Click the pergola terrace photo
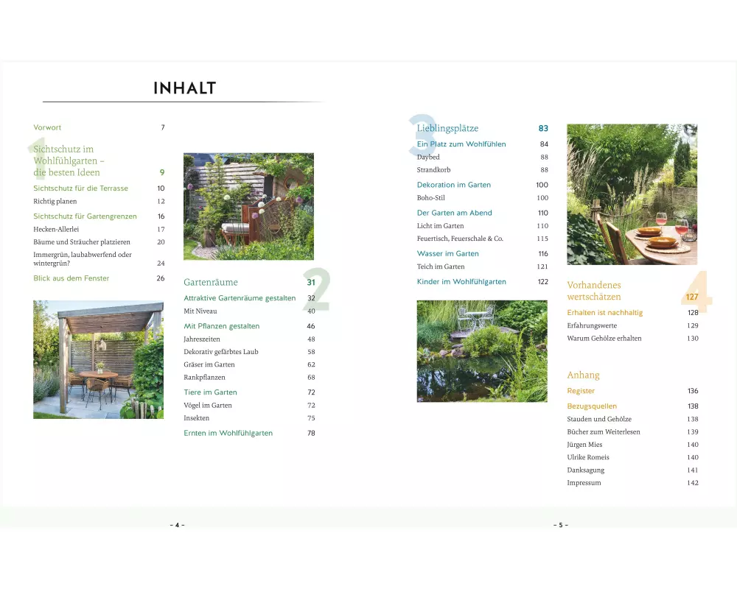 [98, 359]
